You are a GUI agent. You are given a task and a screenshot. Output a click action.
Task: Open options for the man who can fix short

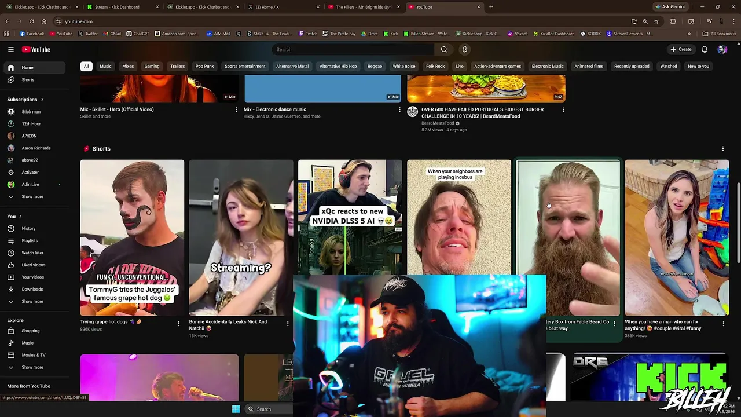[723, 324]
